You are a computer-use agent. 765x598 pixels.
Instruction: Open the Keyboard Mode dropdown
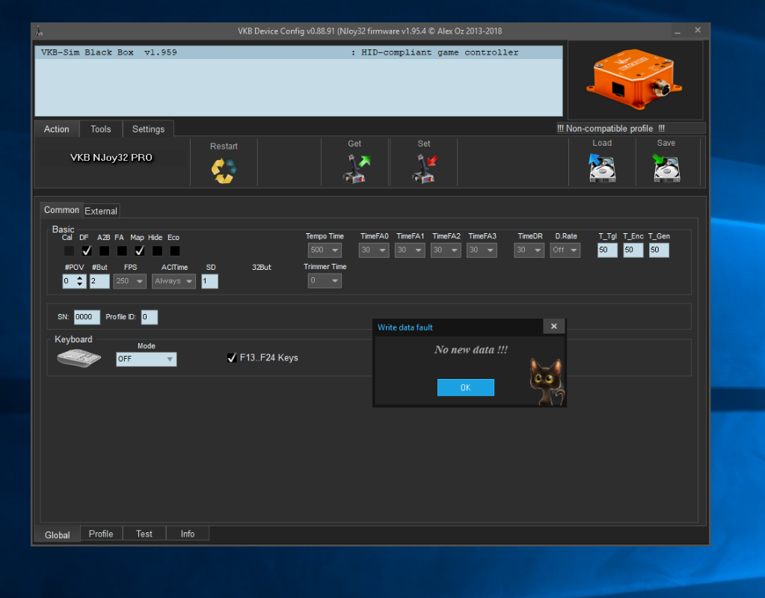click(x=147, y=360)
